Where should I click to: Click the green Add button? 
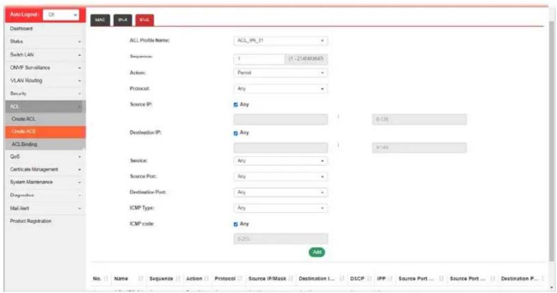tap(317, 252)
